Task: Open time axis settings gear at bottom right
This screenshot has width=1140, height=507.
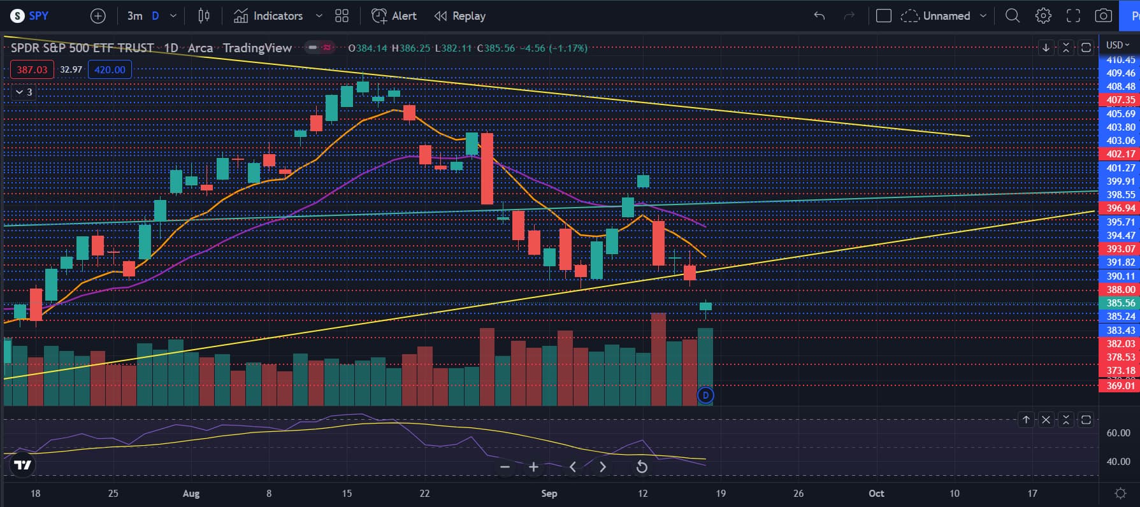Action: pos(1120,494)
